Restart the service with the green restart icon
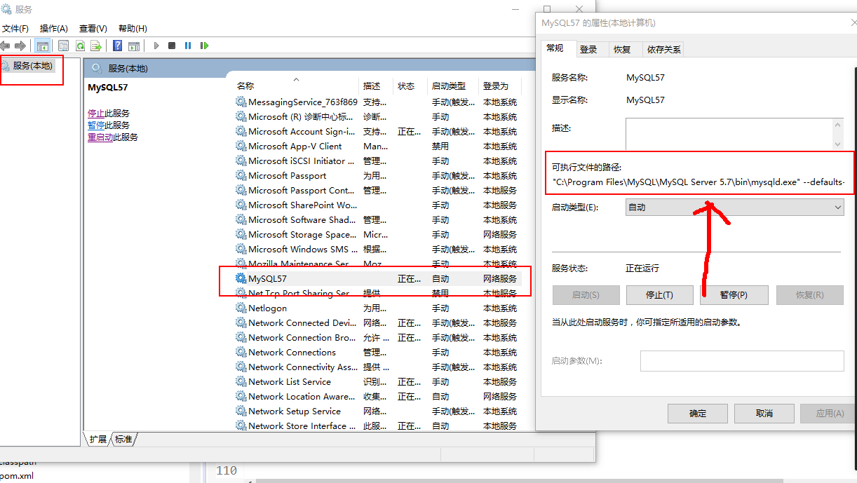This screenshot has height=483, width=857. pos(204,46)
